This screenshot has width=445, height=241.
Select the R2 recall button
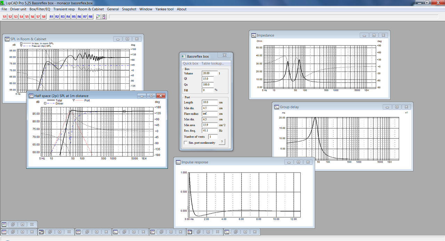click(57, 16)
